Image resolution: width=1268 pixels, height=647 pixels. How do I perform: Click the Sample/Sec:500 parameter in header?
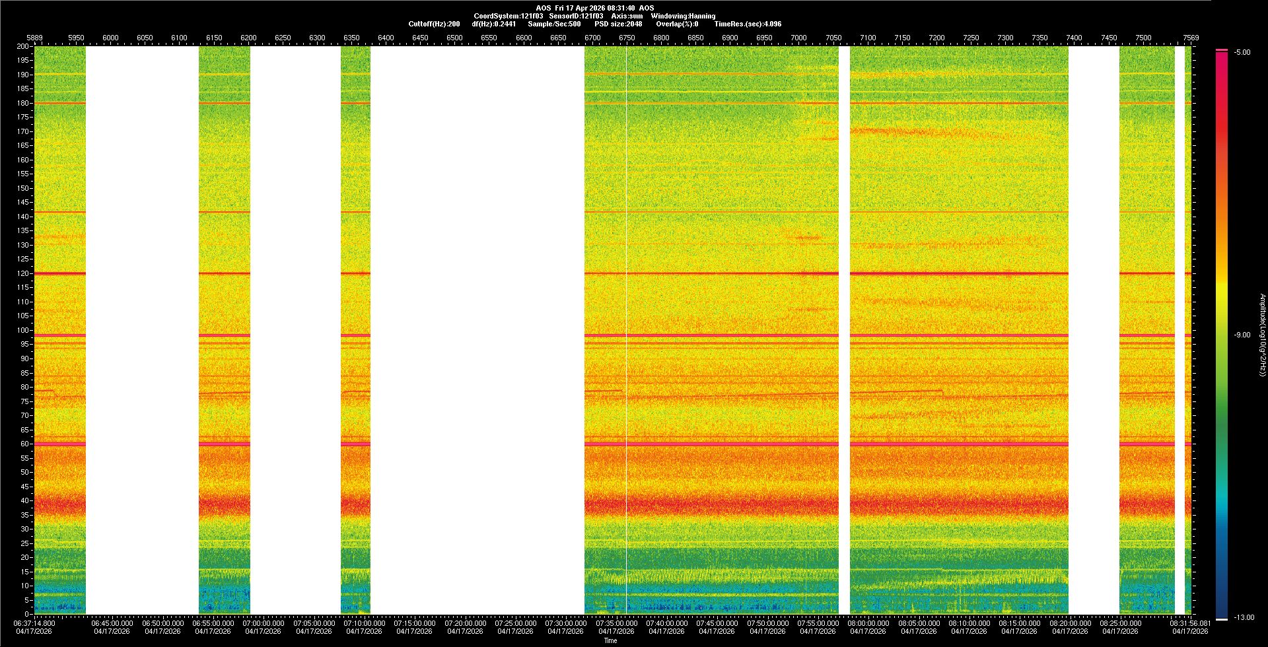(554, 24)
